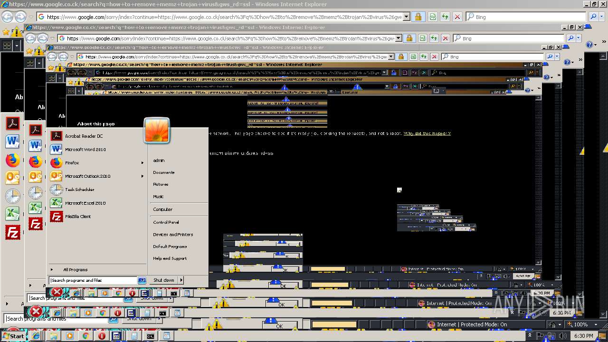This screenshot has height=342, width=608.
Task: Open Pictures from Start menu
Action: tap(161, 184)
